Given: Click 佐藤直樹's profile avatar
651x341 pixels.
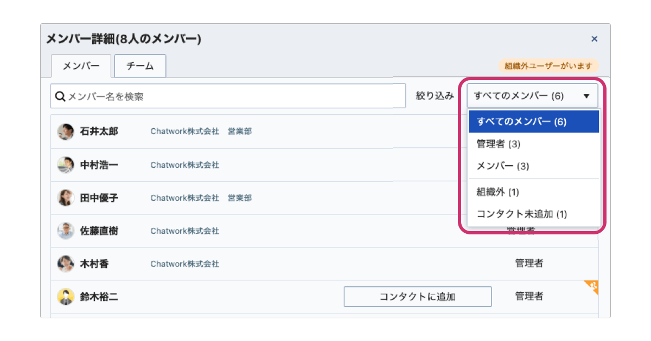Looking at the screenshot, I should (x=66, y=231).
